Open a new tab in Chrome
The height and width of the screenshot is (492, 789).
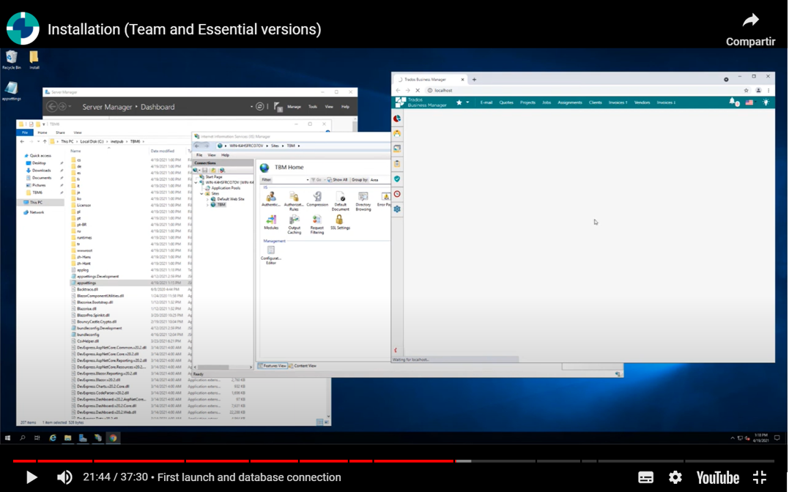474,79
